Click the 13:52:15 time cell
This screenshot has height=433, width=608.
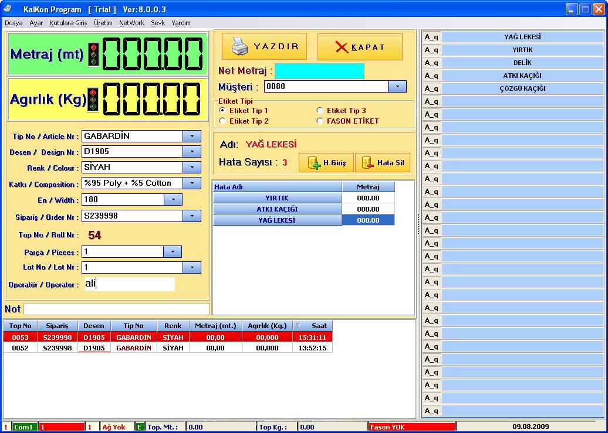313,348
